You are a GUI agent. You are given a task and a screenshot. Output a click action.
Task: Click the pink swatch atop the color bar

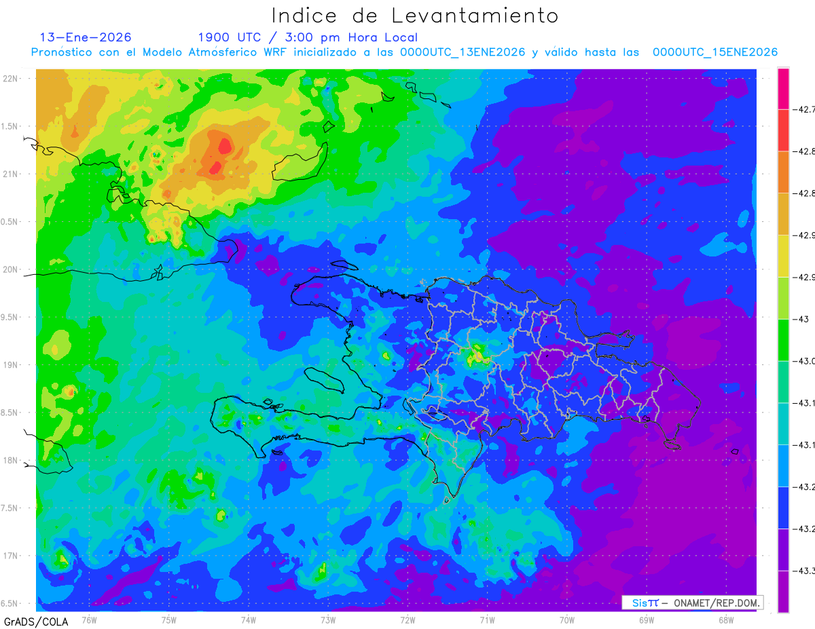(x=783, y=88)
